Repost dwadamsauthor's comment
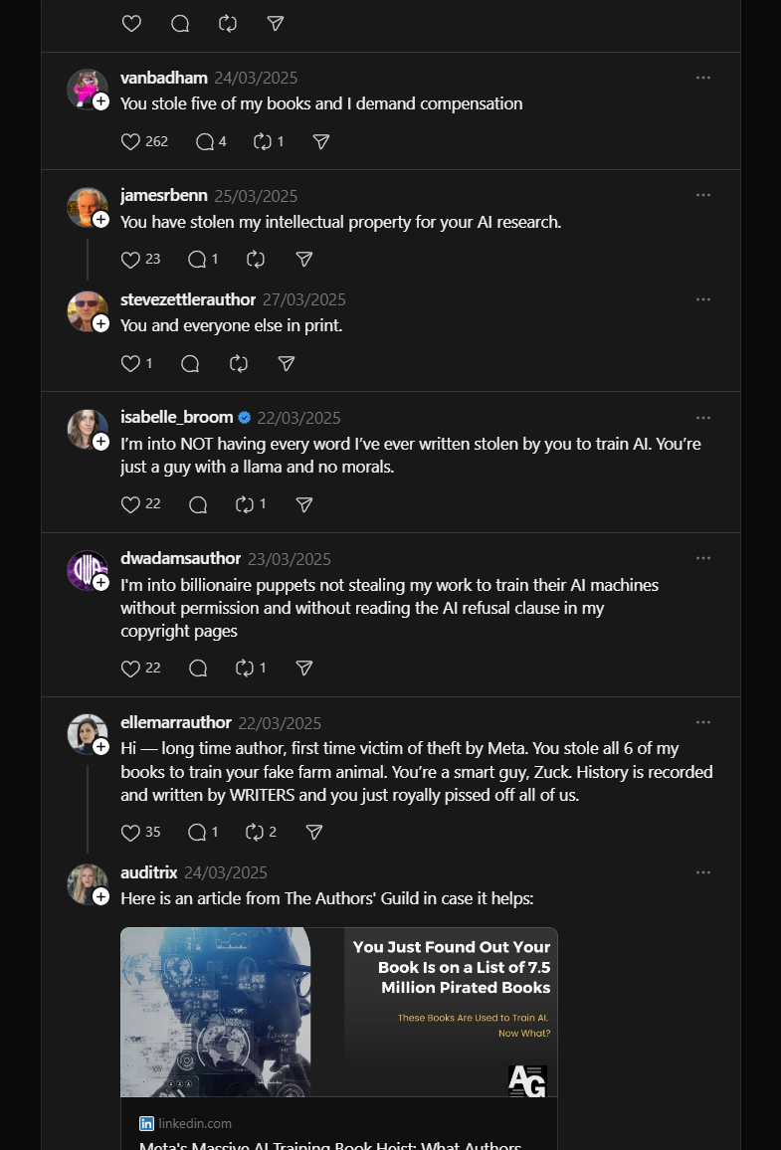 point(244,669)
